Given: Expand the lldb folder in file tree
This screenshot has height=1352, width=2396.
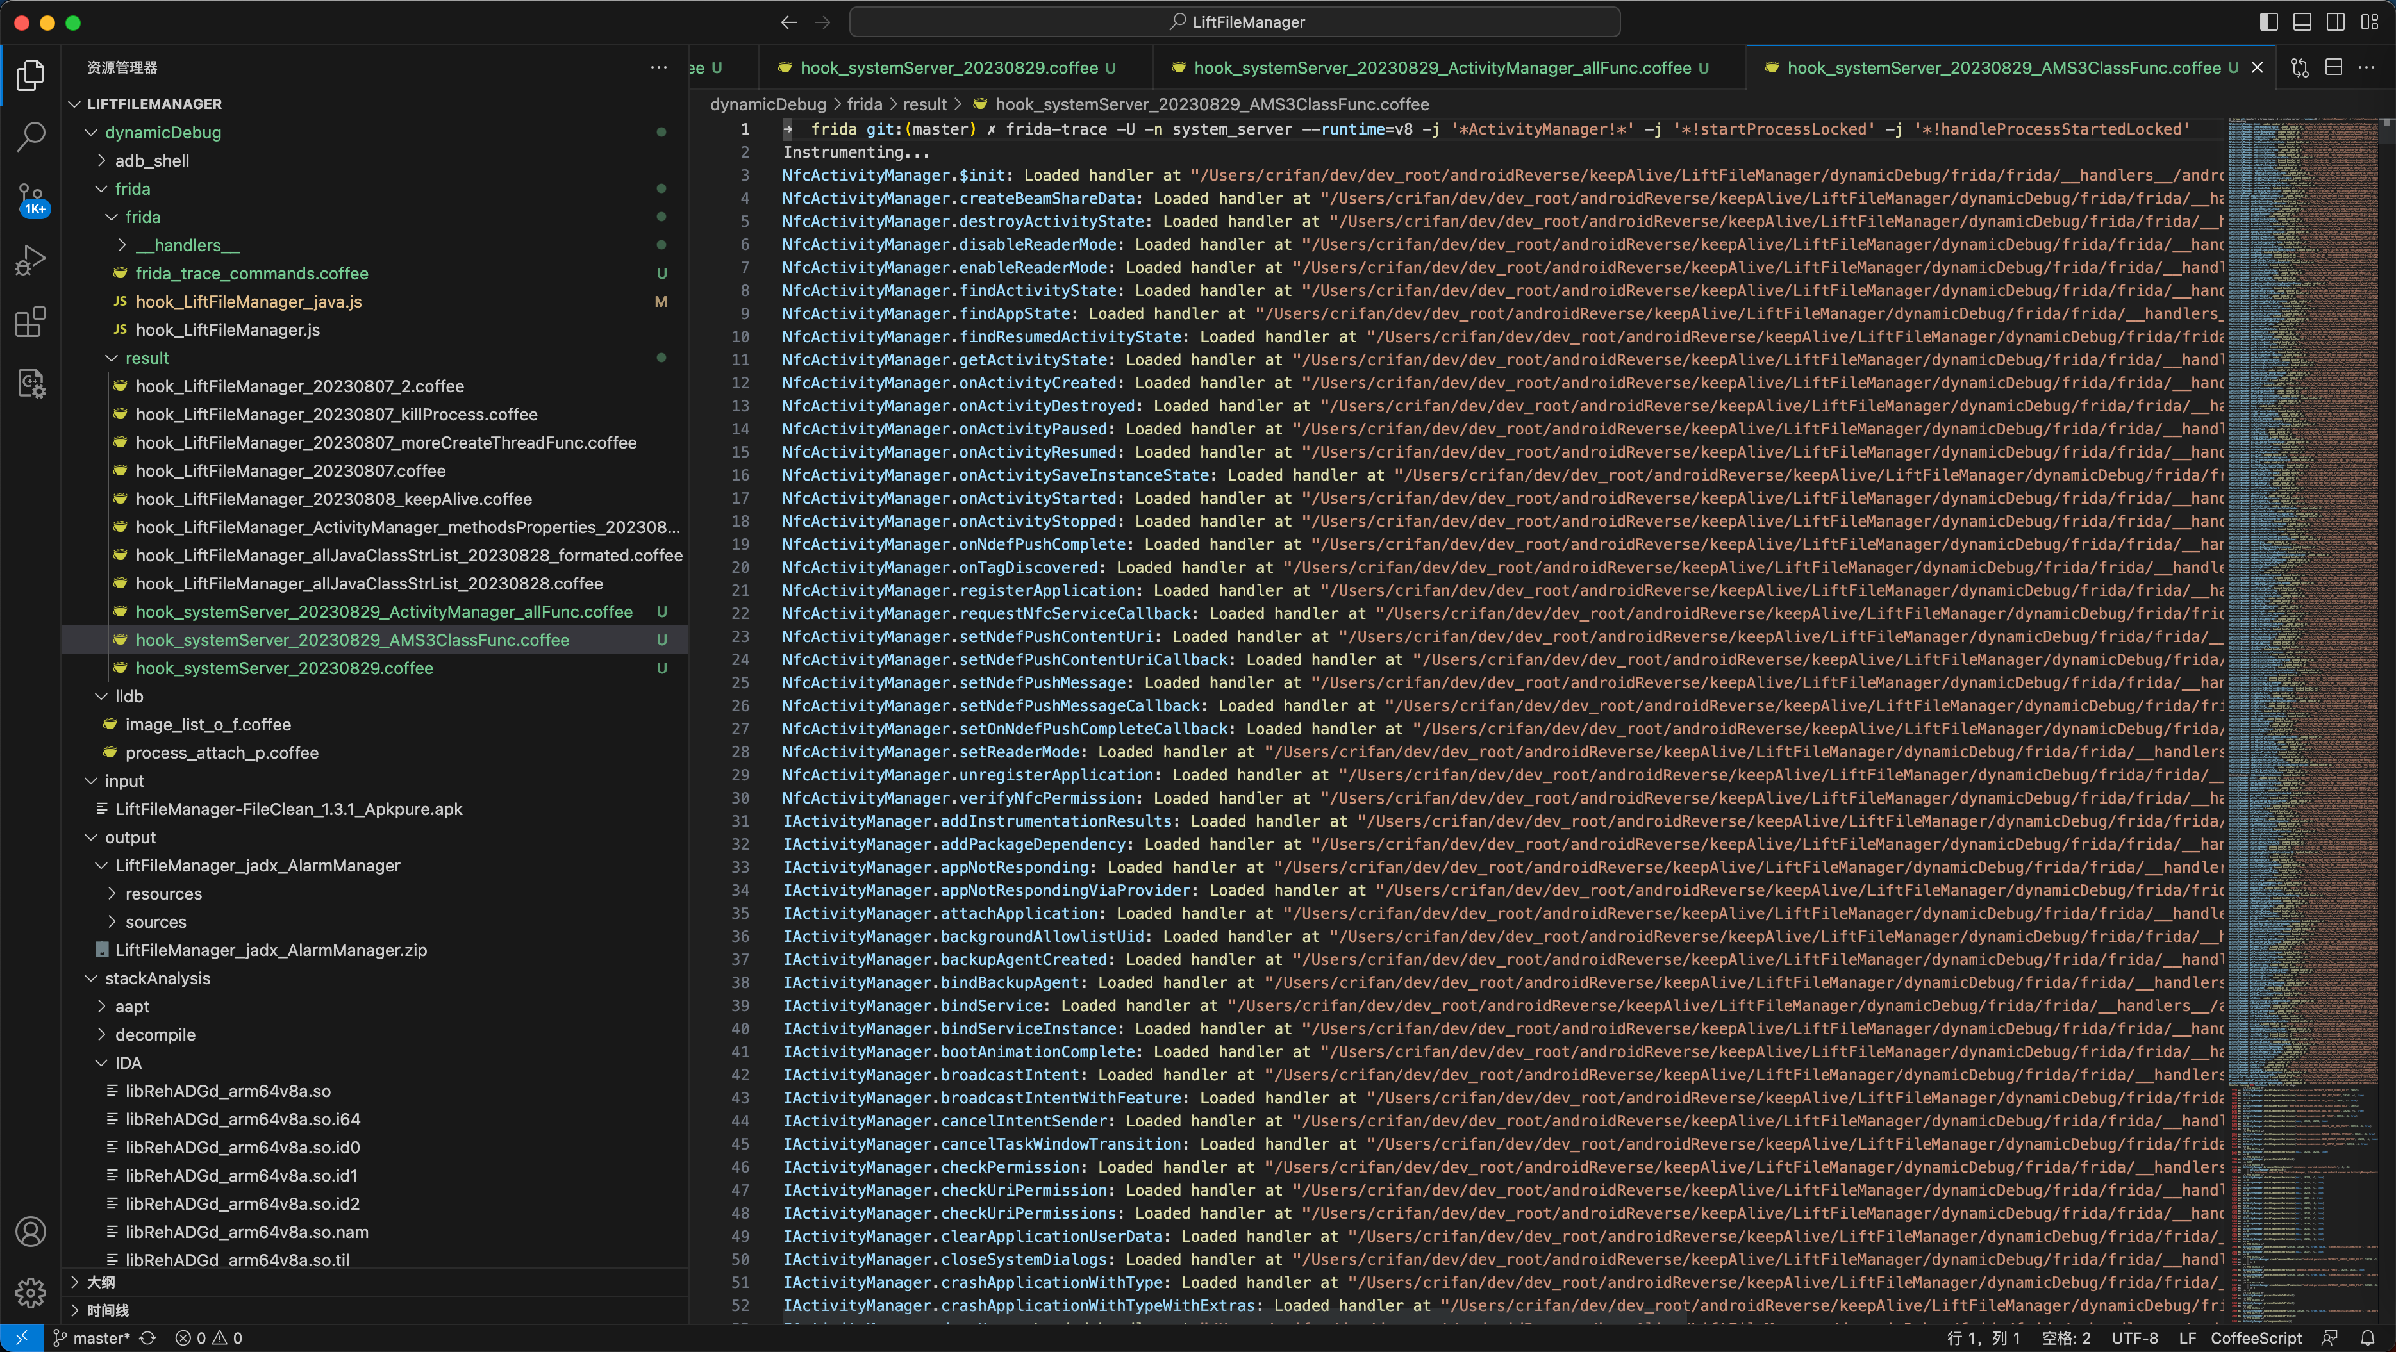Looking at the screenshot, I should coord(104,696).
